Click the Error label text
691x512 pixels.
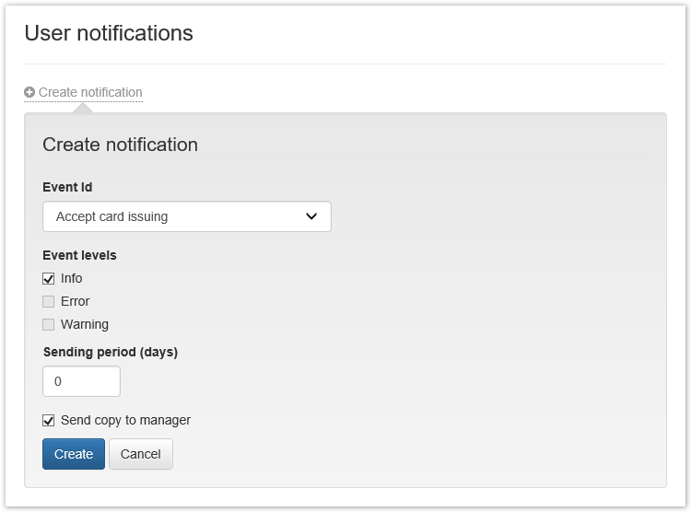(x=76, y=302)
